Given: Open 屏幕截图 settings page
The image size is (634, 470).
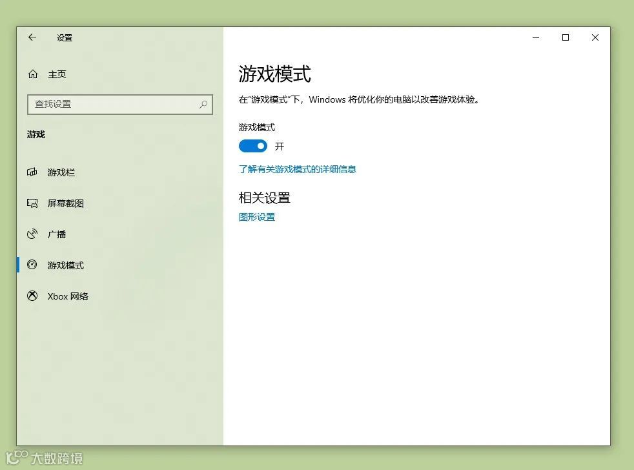Looking at the screenshot, I should (x=65, y=203).
